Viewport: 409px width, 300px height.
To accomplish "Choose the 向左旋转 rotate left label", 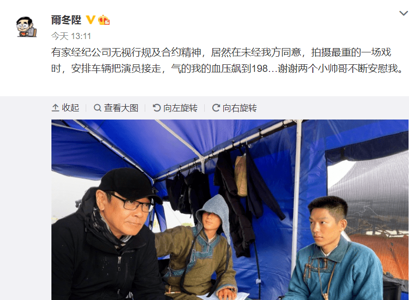I will point(180,108).
